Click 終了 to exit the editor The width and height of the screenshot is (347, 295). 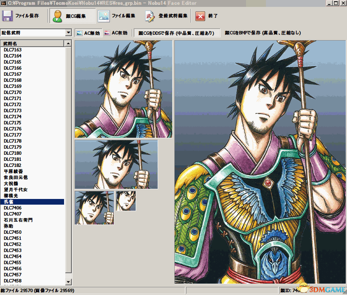point(213,16)
